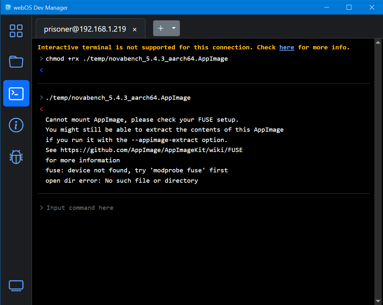This screenshot has height=305, width=383.
Task: Follow the 'here' link for more info
Action: [x=287, y=47]
